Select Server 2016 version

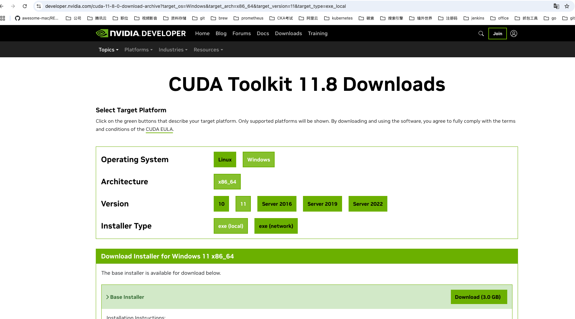tap(277, 204)
